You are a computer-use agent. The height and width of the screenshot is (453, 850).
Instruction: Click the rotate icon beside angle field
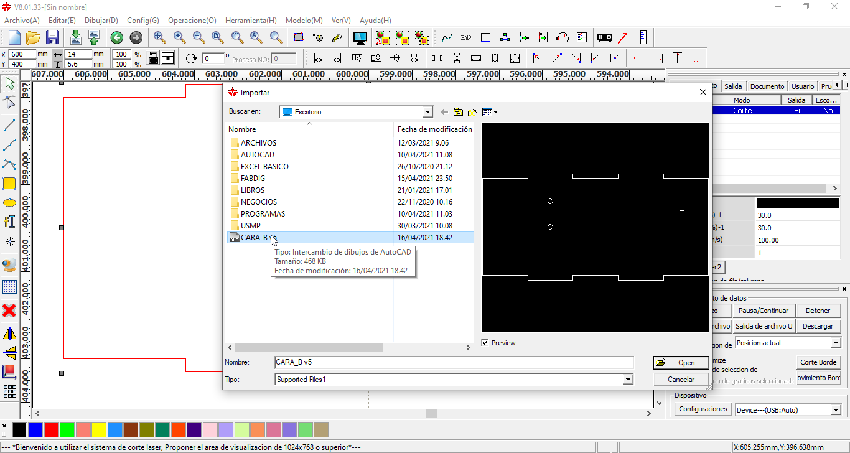click(x=192, y=58)
